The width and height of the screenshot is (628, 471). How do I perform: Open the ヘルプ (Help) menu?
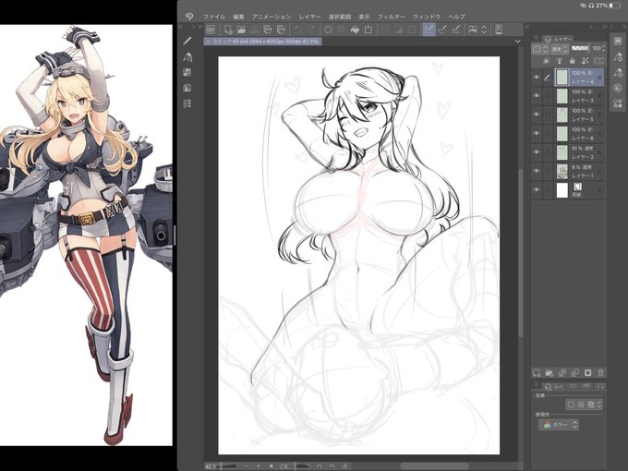click(x=456, y=17)
